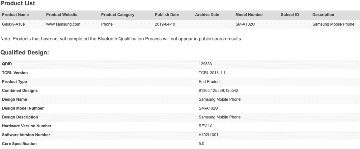Click the A102U.001 software version value
This screenshot has height=149, width=360.
pos(209,135)
